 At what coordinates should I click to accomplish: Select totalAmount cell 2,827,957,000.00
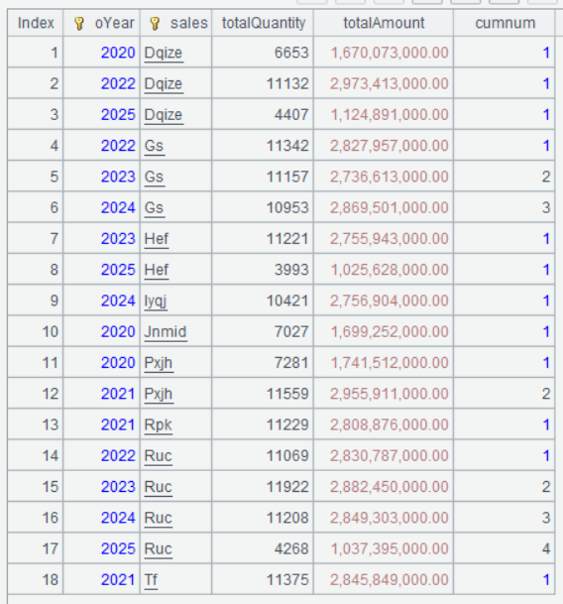384,146
